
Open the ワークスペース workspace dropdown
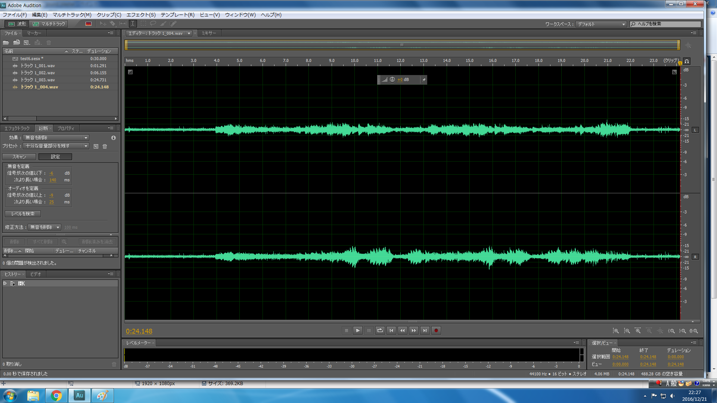pos(601,24)
